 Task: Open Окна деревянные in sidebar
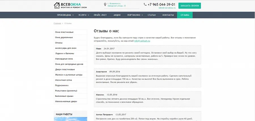tap(71, 38)
